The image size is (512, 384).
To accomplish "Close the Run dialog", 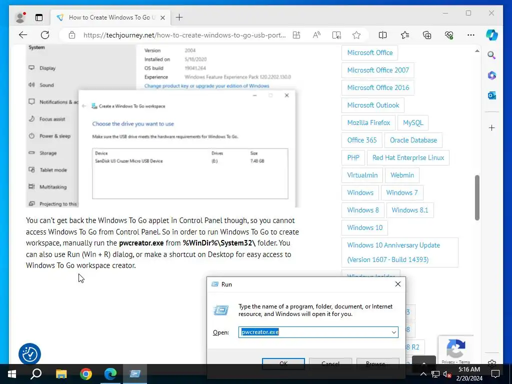I will (x=397, y=284).
